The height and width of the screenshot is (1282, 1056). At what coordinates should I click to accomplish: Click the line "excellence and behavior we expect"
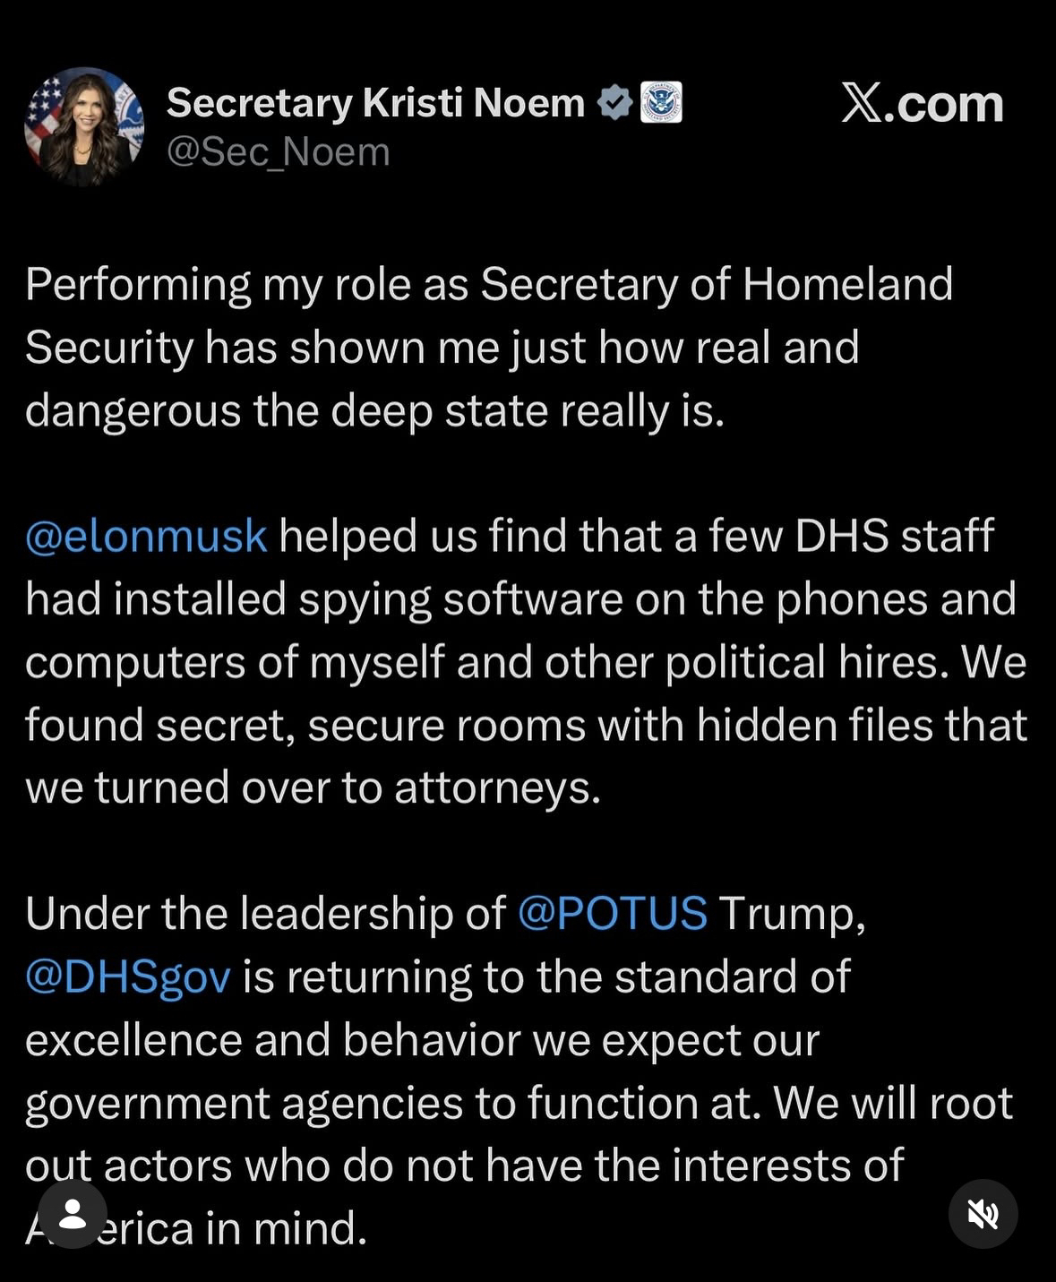point(422,1040)
